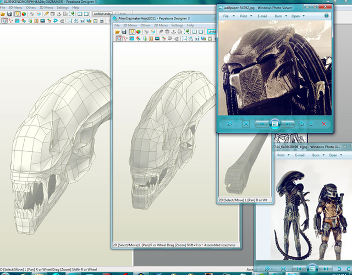Screen dimensions: 352x275
Task: Click colored cube icon in AlienDazmakerHead2011 window
Action: [x=138, y=32]
